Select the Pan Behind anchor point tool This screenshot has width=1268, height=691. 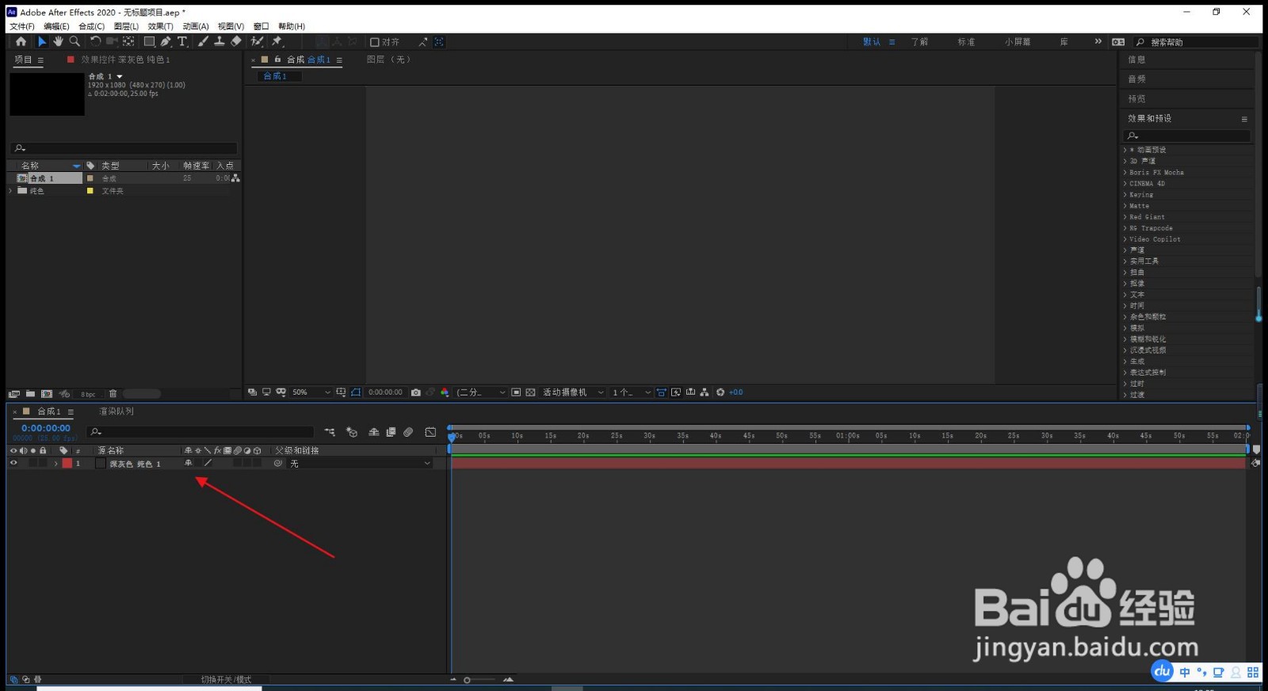(128, 42)
